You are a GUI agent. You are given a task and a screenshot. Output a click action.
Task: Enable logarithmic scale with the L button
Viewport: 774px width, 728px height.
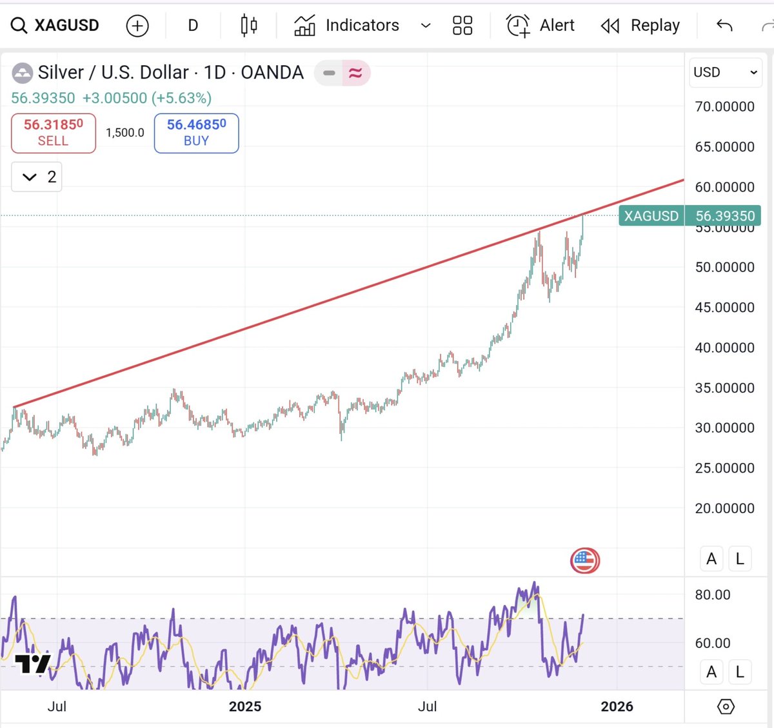click(x=740, y=558)
